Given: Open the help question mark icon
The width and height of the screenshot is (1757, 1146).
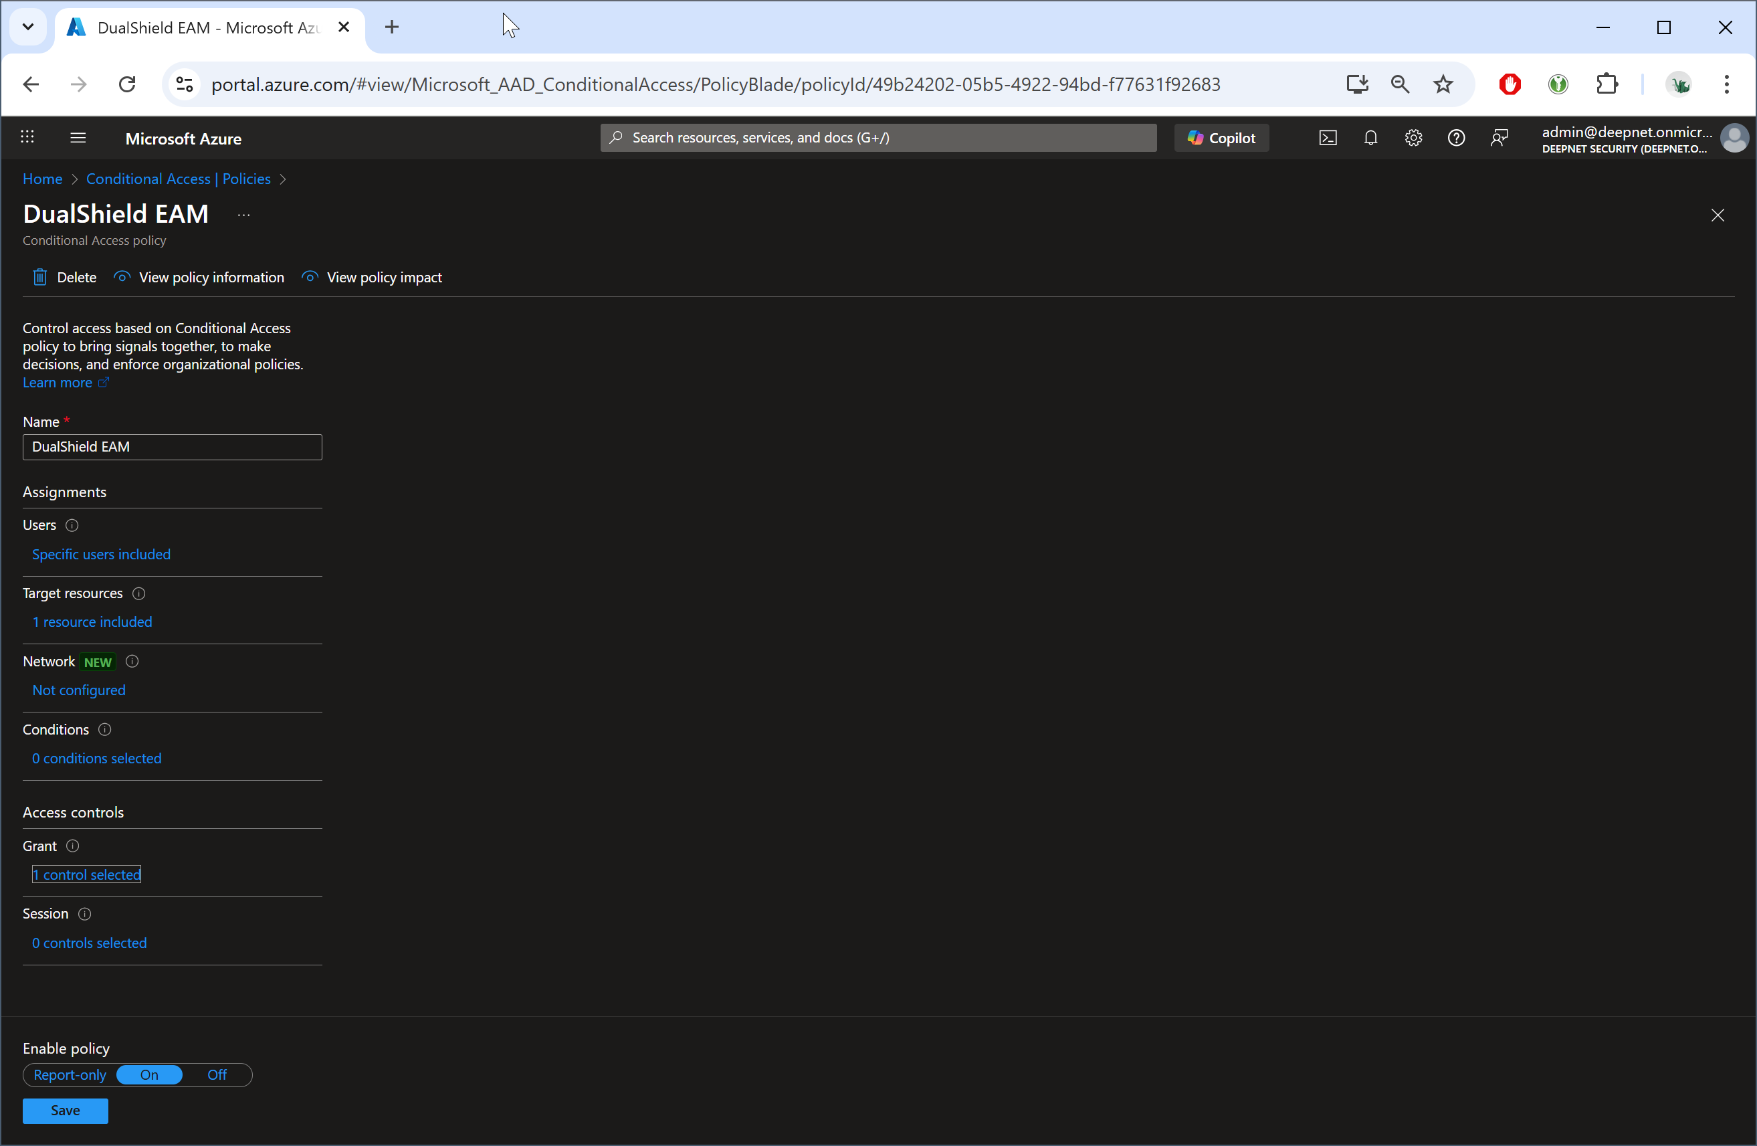Looking at the screenshot, I should tap(1456, 138).
